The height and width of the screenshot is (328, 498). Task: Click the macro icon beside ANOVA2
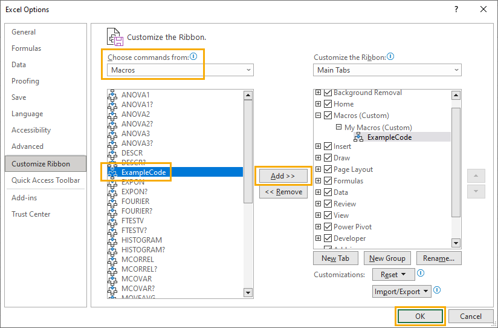click(x=112, y=114)
